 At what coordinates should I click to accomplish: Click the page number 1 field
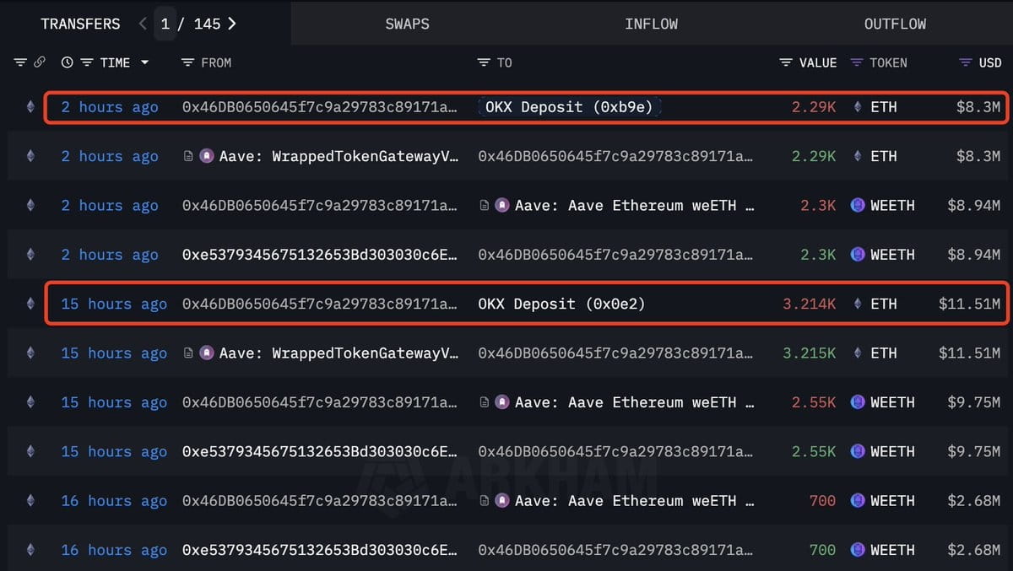pos(165,24)
